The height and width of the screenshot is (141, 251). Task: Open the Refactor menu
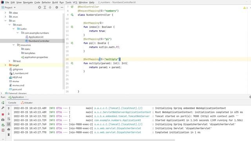click(x=46, y=2)
